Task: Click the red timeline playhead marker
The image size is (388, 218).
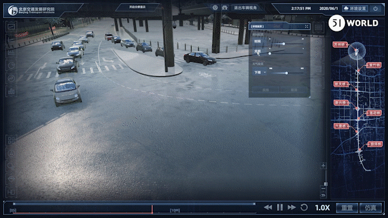Action: click(152, 209)
